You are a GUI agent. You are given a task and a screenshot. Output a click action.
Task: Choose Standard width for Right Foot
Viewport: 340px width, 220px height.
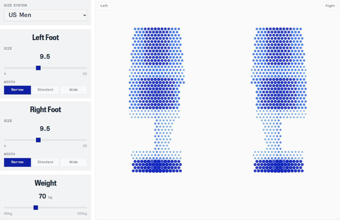[45, 162]
